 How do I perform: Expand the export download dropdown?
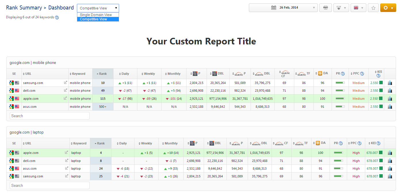(341, 8)
